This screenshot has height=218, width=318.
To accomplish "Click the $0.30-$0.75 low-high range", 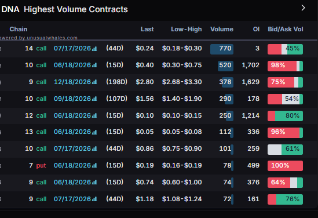I will 182,65.
